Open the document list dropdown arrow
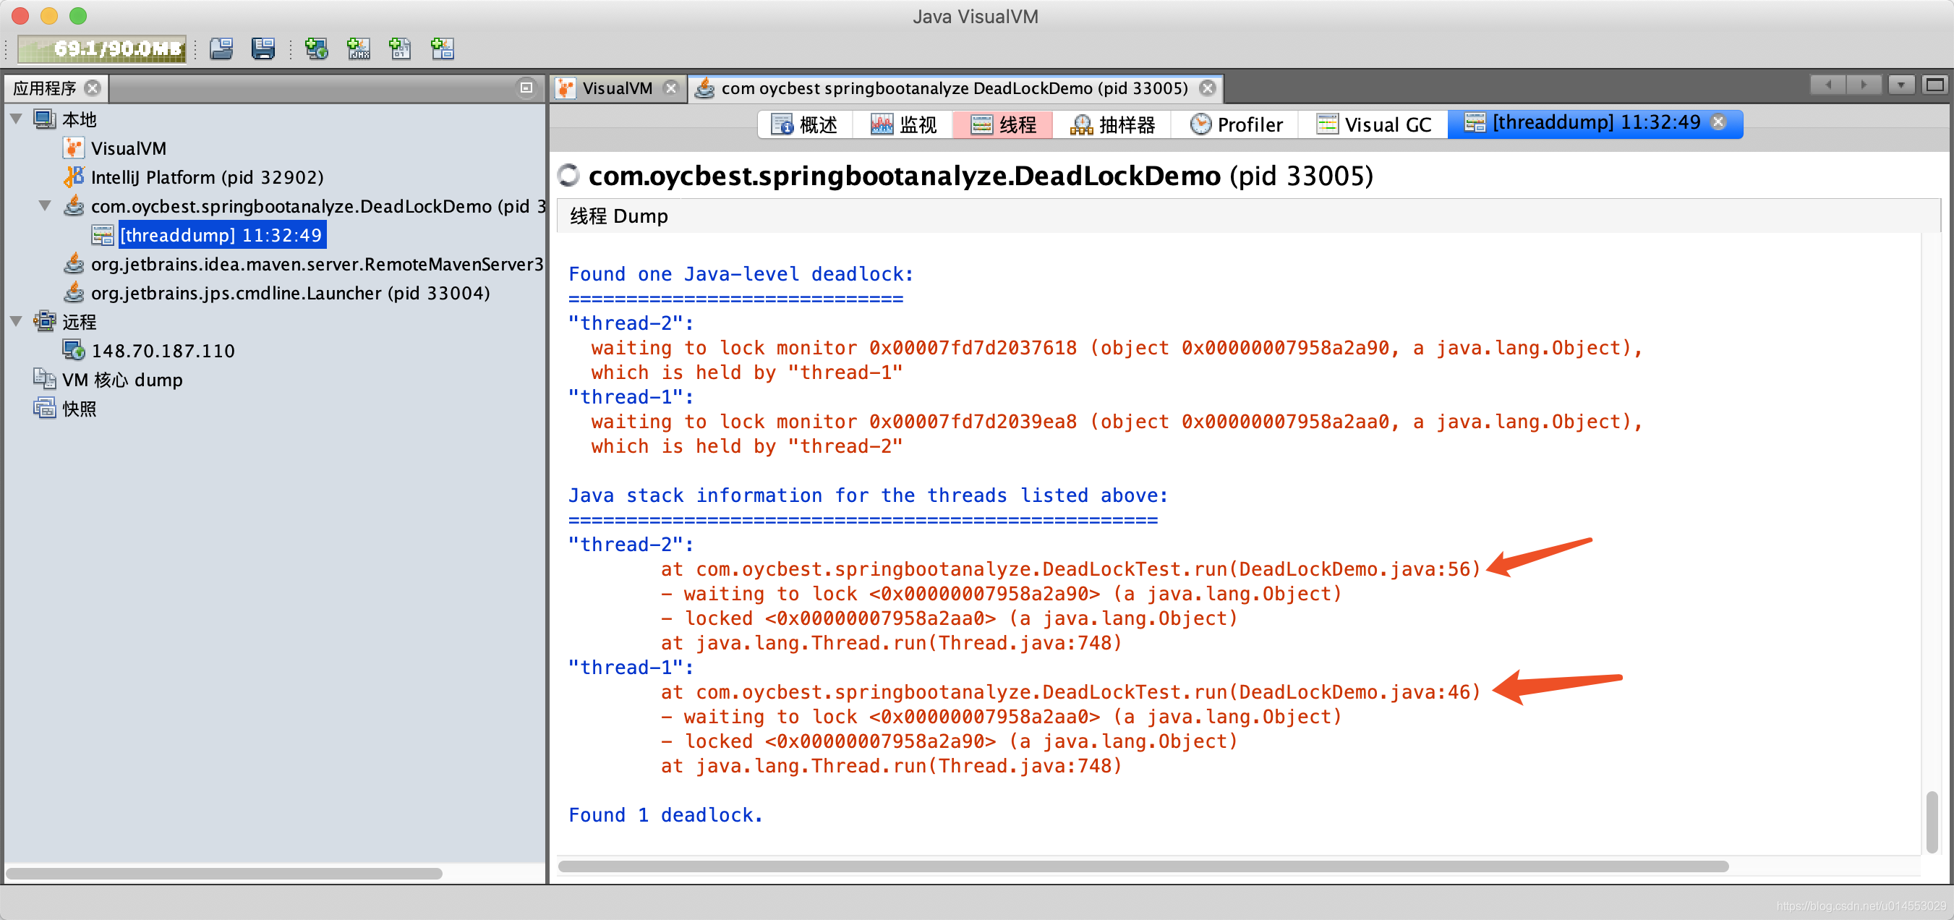The width and height of the screenshot is (1954, 920). click(x=1901, y=85)
